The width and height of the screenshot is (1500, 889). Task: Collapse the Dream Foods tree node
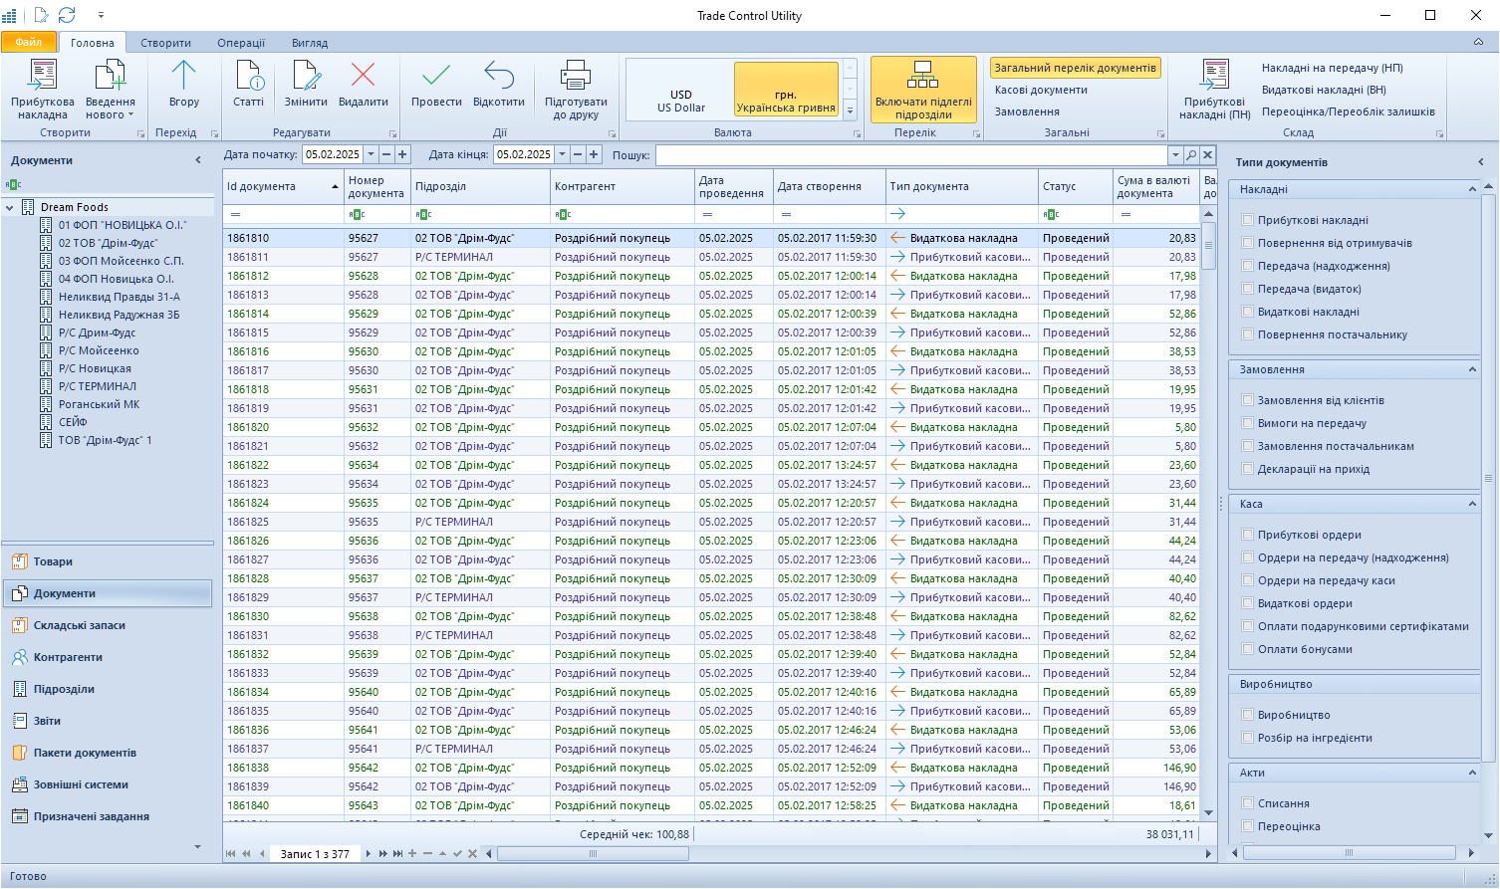(10, 207)
